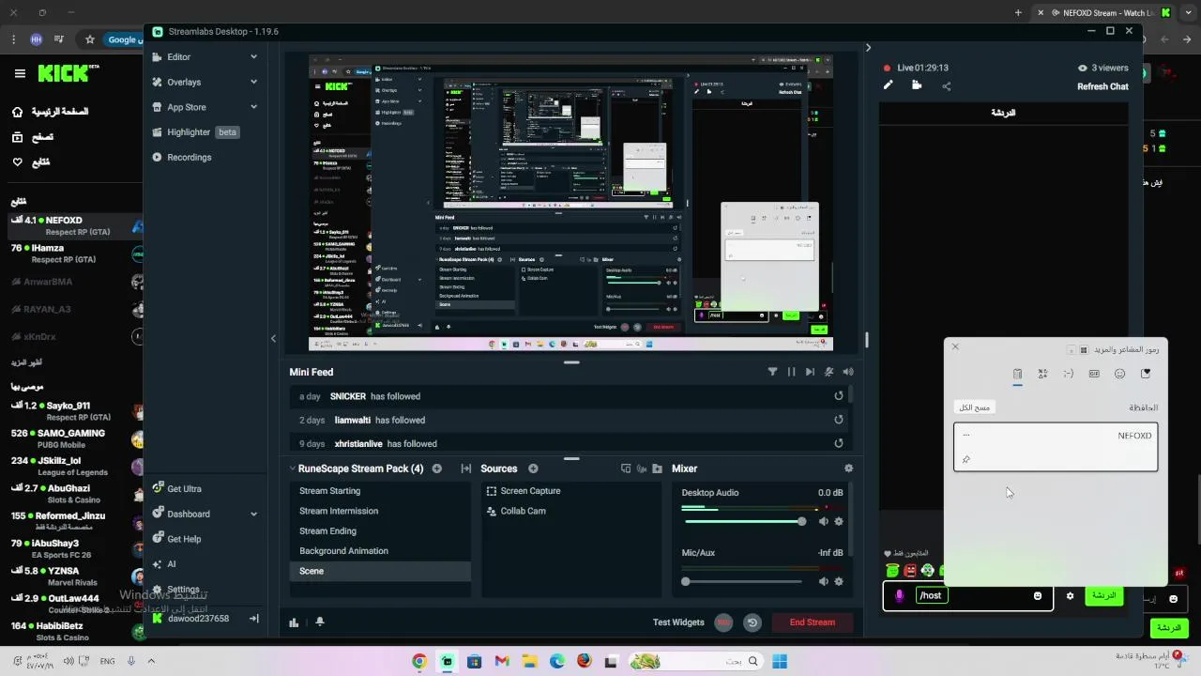This screenshot has height=676, width=1201.
Task: Open Streamlabs Settings
Action: pyautogui.click(x=183, y=590)
